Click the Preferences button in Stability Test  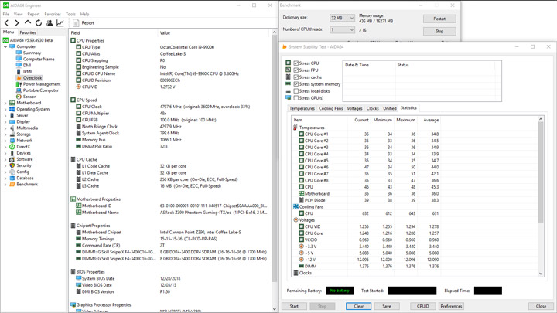(451, 306)
